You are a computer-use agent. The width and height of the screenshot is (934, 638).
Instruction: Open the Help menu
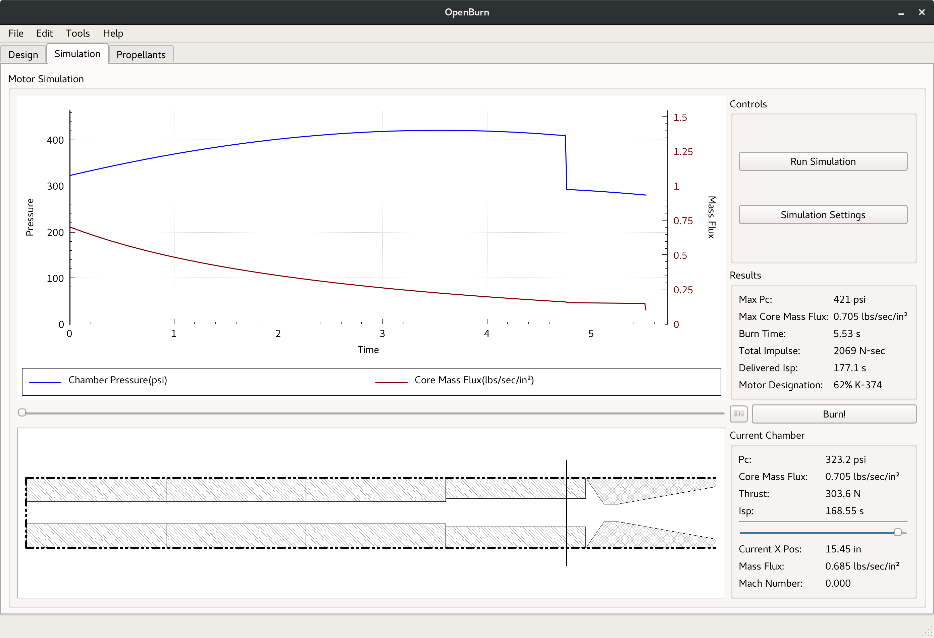pos(113,33)
